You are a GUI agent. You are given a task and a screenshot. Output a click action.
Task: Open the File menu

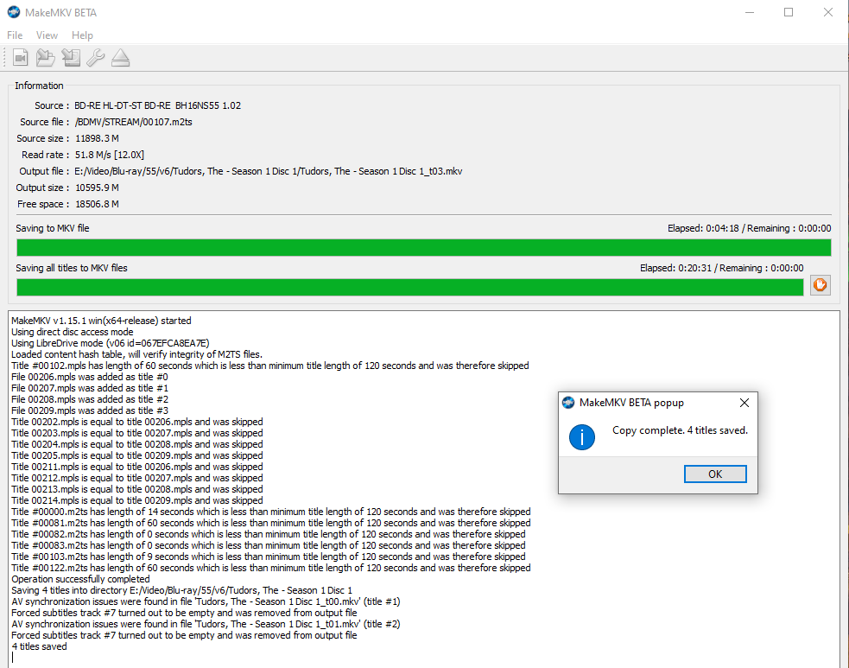click(x=15, y=35)
